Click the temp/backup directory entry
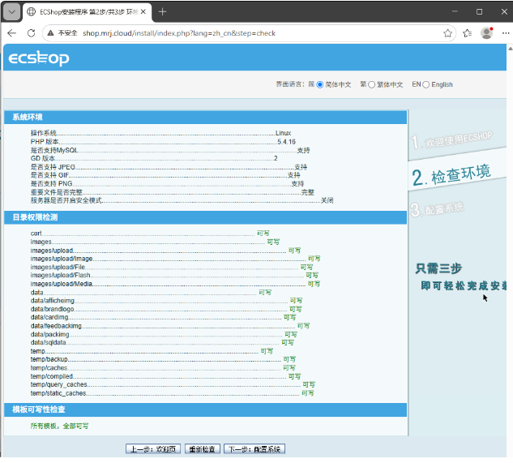 (49, 359)
